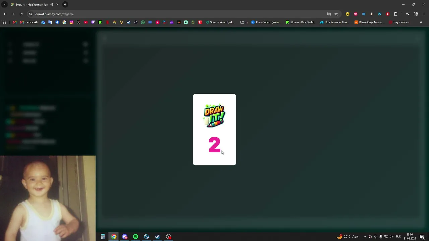This screenshot has width=429, height=241.
Task: Open the Prime Video: Çukur bookmark
Action: [x=266, y=22]
